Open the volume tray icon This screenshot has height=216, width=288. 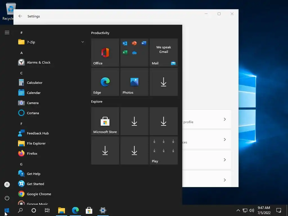pos(252,210)
